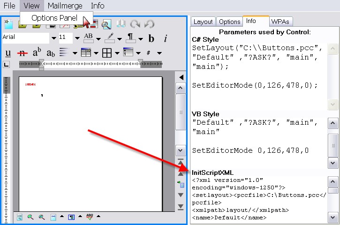Click the borders grid icon
Viewport: 340px width, 225px height.
pyautogui.click(x=107, y=52)
